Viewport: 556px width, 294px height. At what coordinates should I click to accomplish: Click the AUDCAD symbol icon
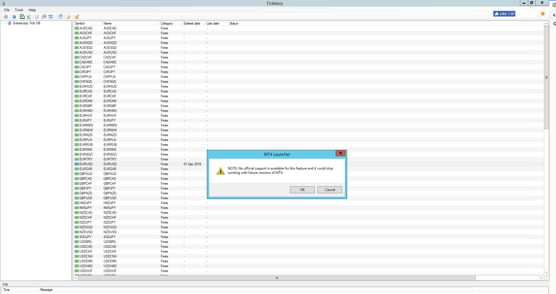point(77,28)
